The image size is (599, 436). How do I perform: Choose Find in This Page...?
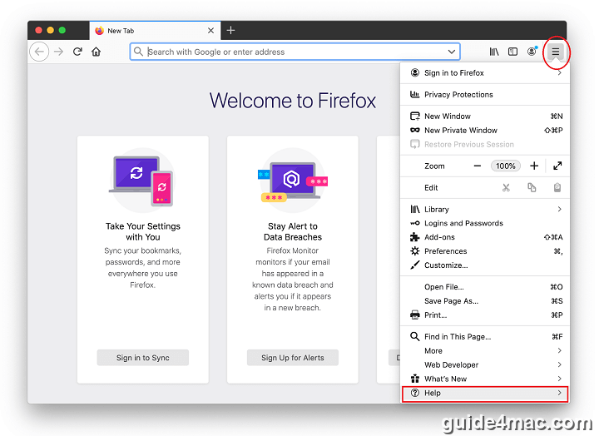(485, 337)
